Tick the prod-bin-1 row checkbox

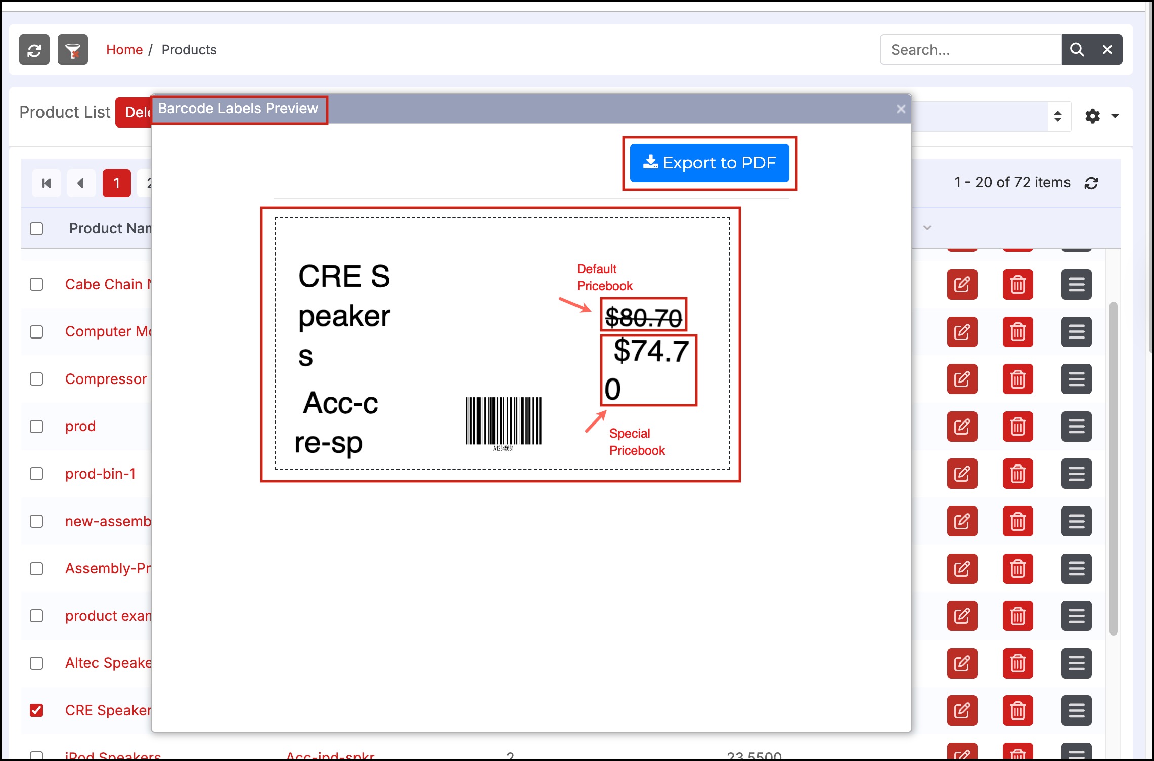[36, 474]
